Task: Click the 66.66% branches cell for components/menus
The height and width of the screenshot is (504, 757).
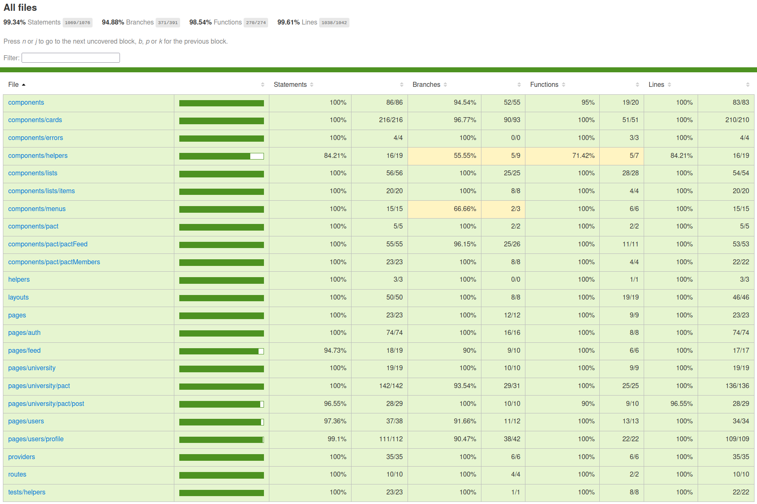Action: [x=444, y=209]
